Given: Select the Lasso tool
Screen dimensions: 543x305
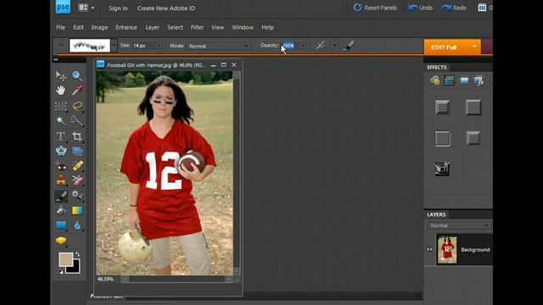Looking at the screenshot, I should click(x=77, y=106).
